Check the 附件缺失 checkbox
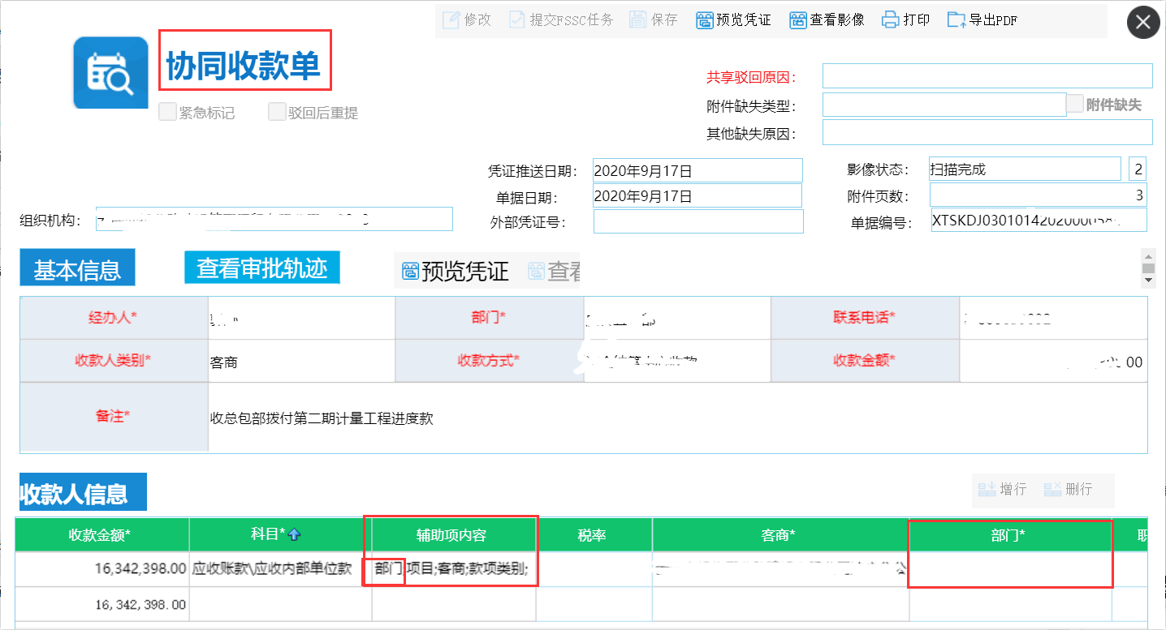 pos(1074,104)
